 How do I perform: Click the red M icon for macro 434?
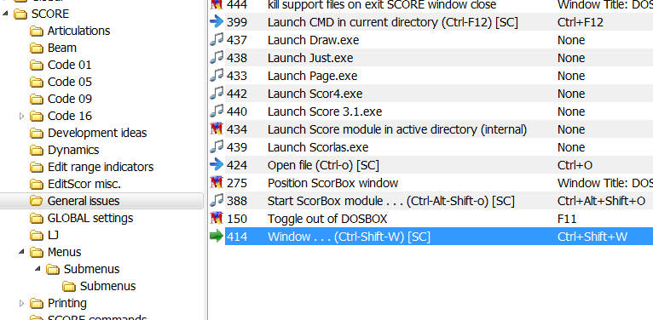tap(217, 129)
